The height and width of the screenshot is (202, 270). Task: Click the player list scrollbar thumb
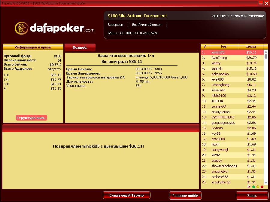tap(266, 56)
